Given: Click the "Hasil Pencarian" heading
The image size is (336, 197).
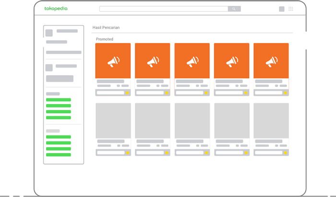Looking at the screenshot, I should pyautogui.click(x=106, y=28).
